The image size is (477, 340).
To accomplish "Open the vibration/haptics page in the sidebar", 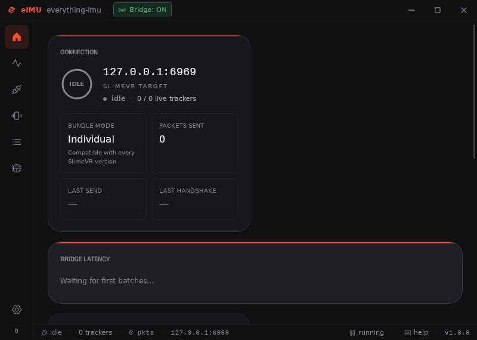I will click(17, 116).
